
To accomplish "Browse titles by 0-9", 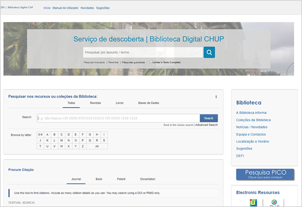I will [40, 134].
